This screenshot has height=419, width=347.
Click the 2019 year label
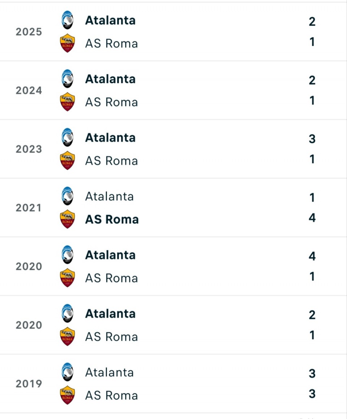pyautogui.click(x=29, y=384)
